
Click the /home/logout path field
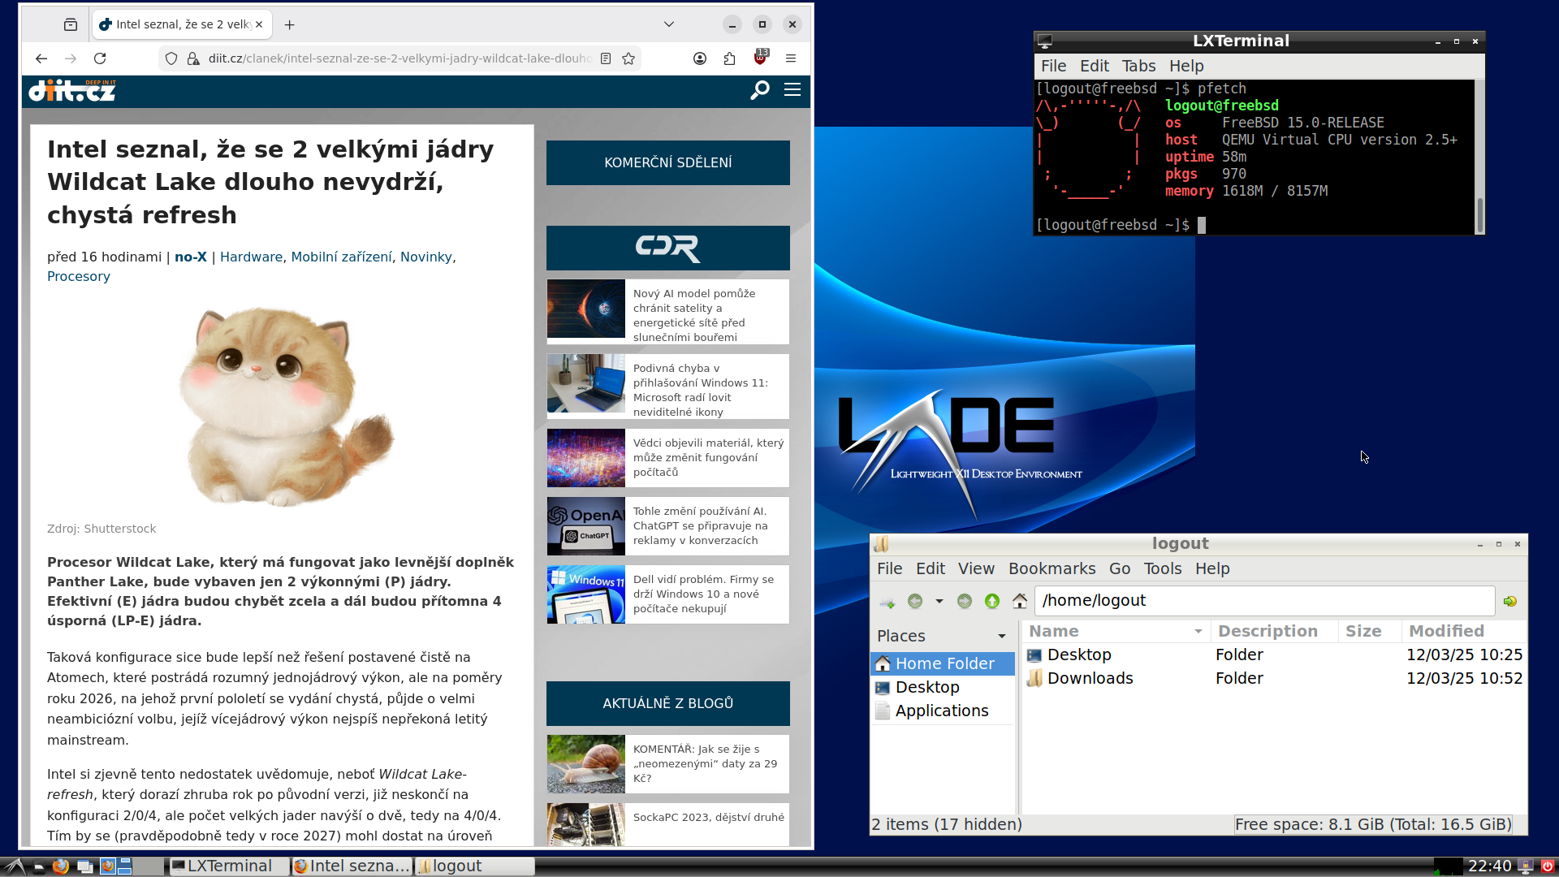tap(1263, 601)
